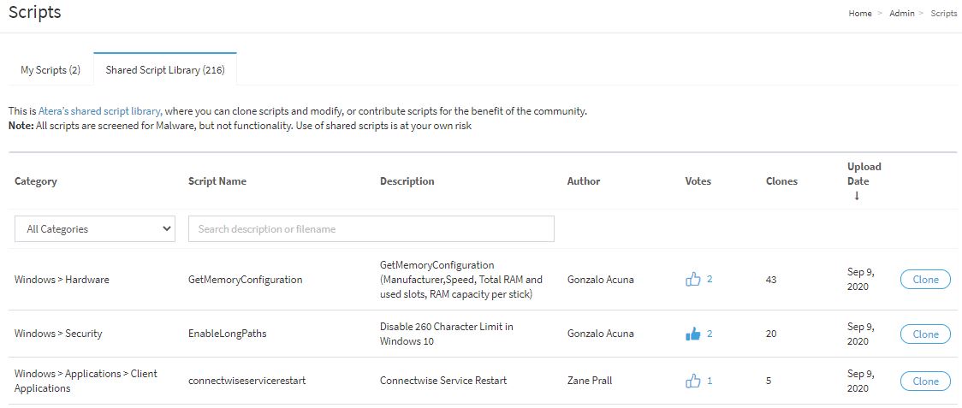Click the Upload Date sort arrow
Screen dimensions: 962x408
click(x=857, y=196)
